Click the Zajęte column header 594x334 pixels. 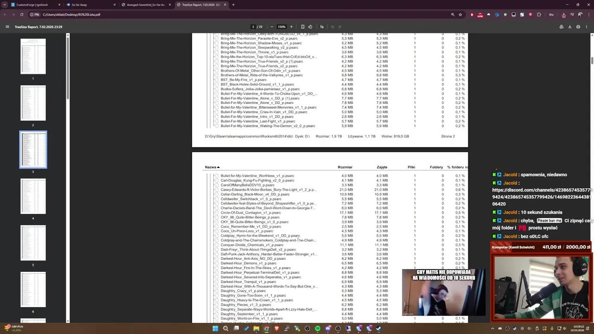[382, 167]
